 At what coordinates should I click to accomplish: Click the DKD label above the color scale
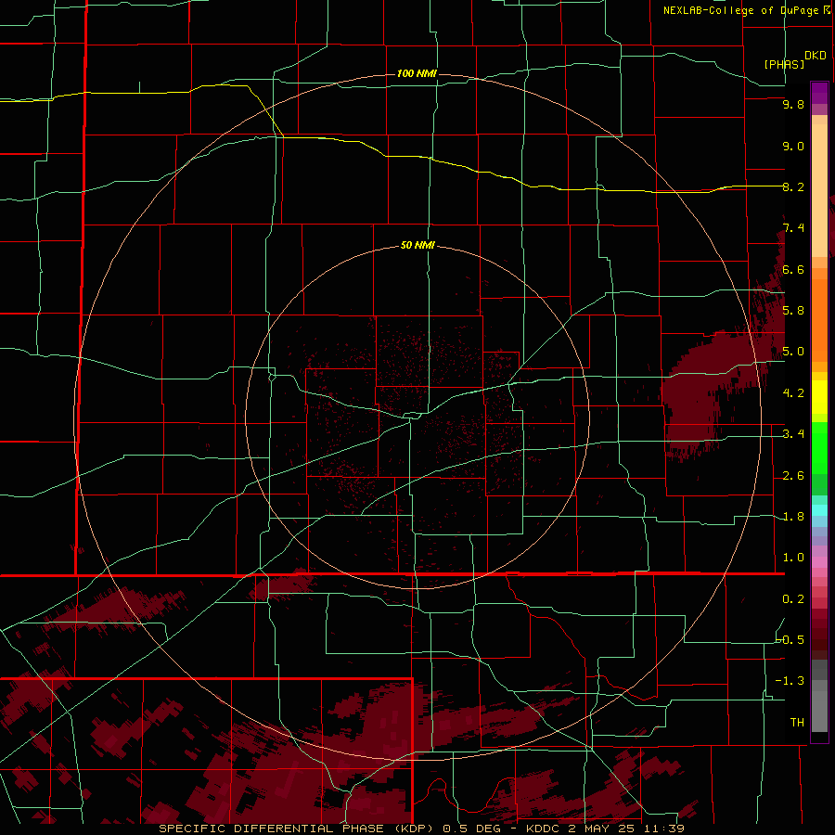(x=815, y=56)
